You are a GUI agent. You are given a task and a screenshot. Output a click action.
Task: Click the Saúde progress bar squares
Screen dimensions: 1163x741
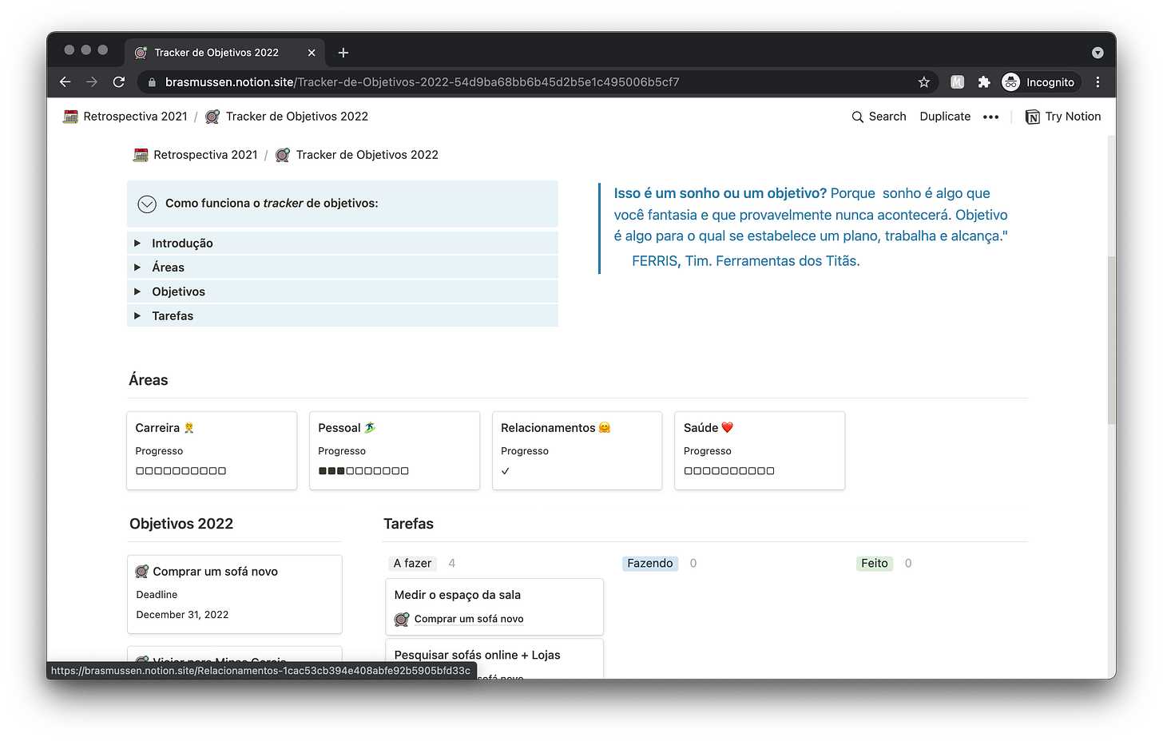(729, 471)
